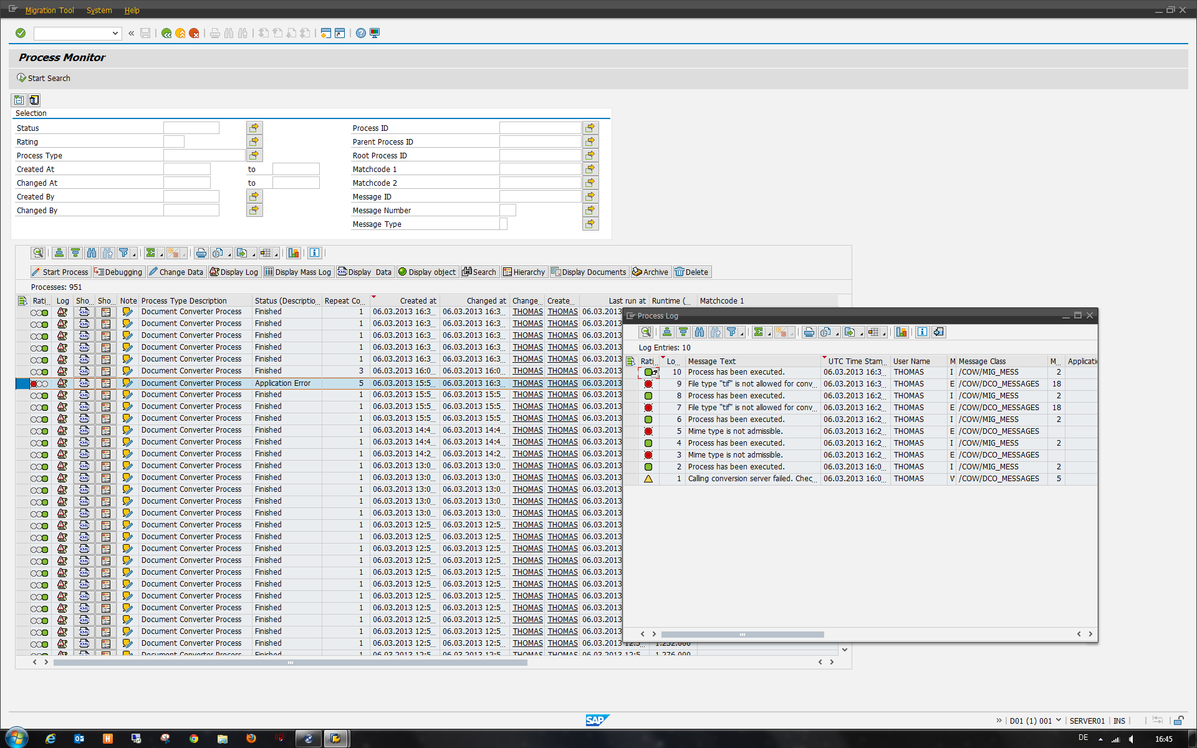This screenshot has height=748, width=1197.
Task: Click log icon in Application Error row
Action: click(x=62, y=383)
